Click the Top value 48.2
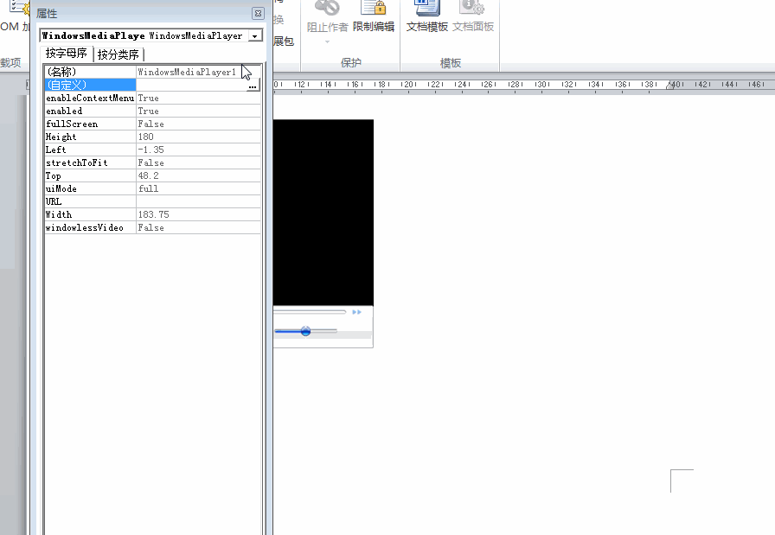Viewport: 775px width, 535px height. click(x=198, y=175)
